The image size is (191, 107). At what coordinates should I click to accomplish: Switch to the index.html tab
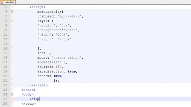point(8,2)
